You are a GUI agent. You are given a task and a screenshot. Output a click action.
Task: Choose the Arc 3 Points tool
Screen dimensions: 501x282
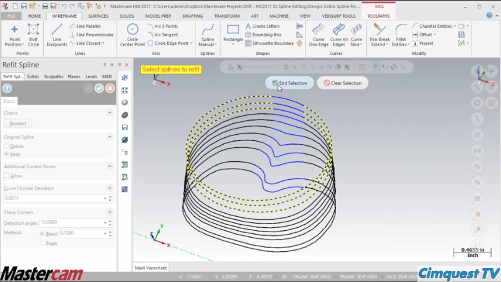tap(163, 26)
